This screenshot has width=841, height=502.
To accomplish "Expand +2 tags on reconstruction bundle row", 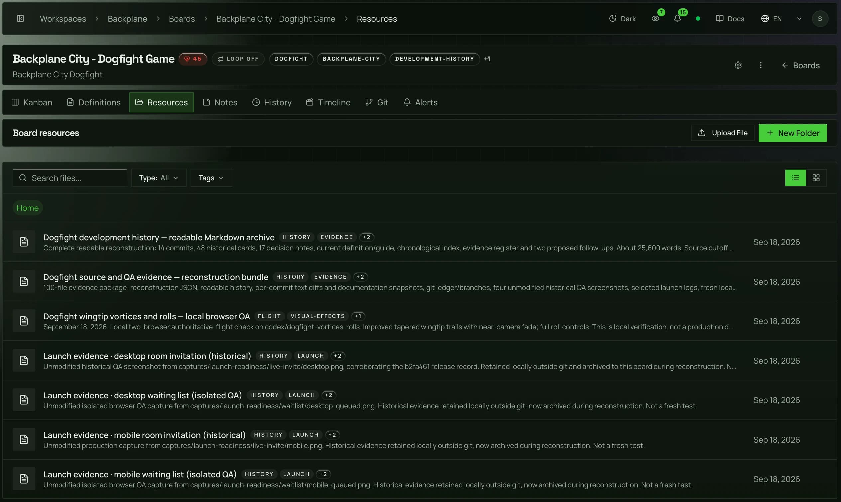I will click(360, 277).
